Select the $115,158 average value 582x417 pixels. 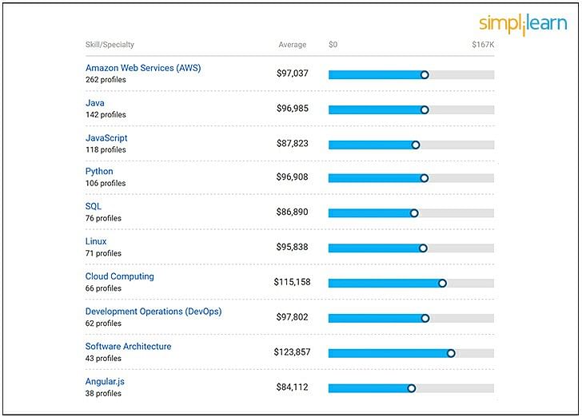point(292,282)
